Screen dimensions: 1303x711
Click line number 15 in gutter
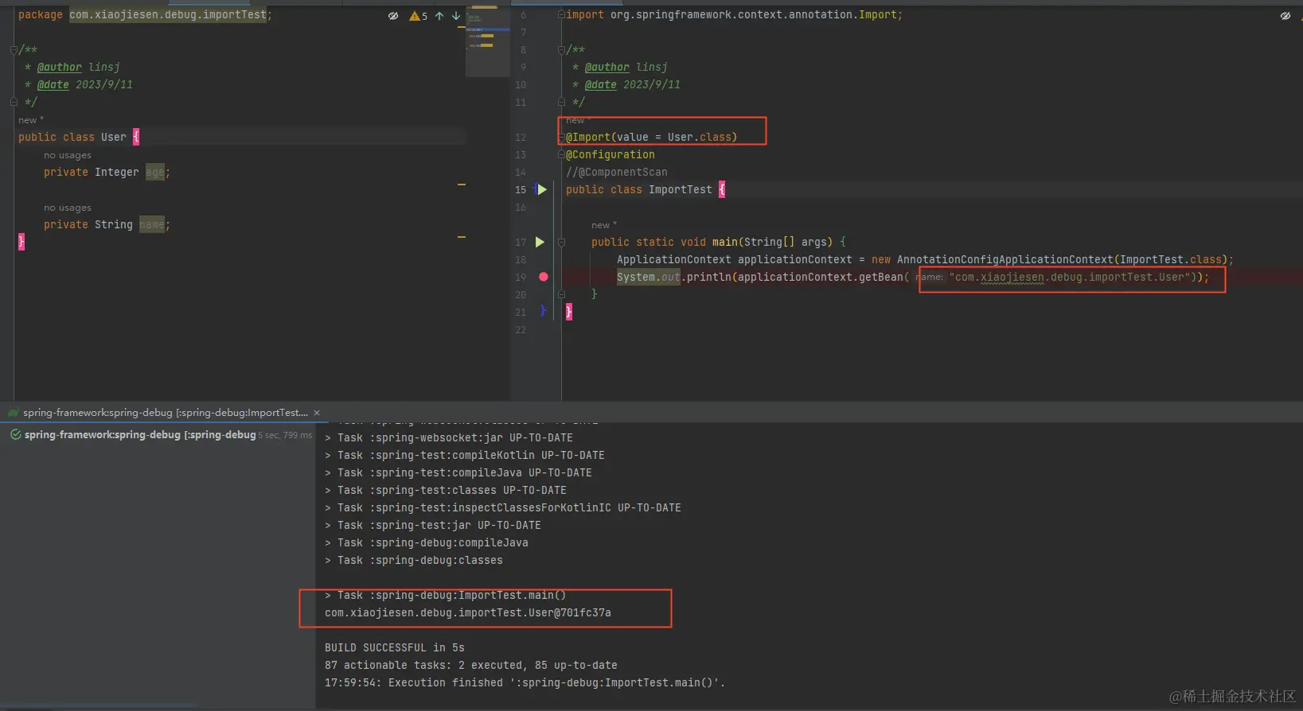coord(521,189)
